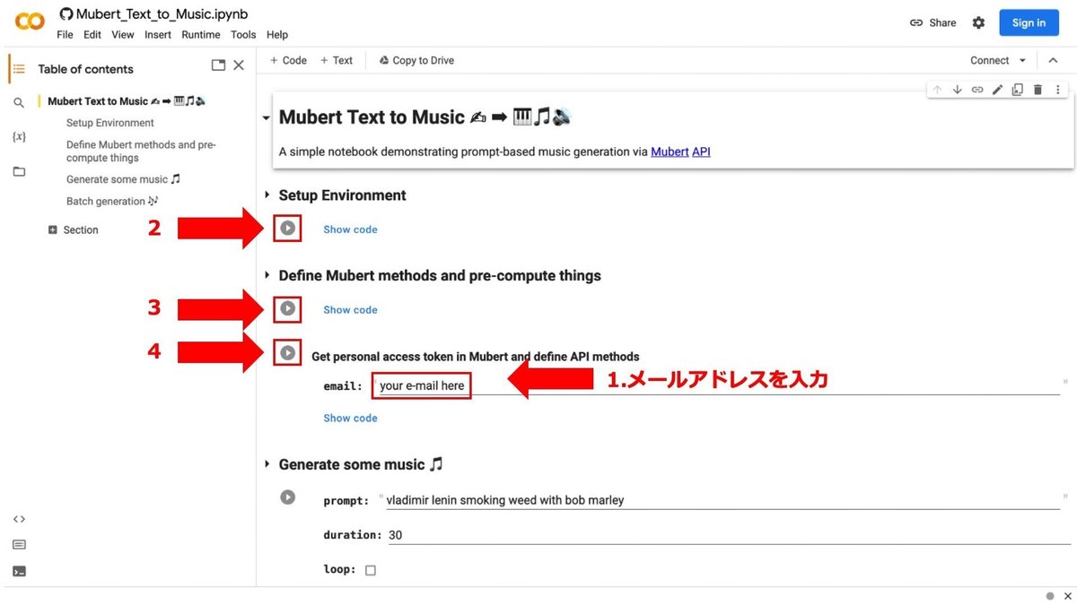This screenshot has width=1077, height=605.
Task: Add a Code cell
Action: (288, 61)
